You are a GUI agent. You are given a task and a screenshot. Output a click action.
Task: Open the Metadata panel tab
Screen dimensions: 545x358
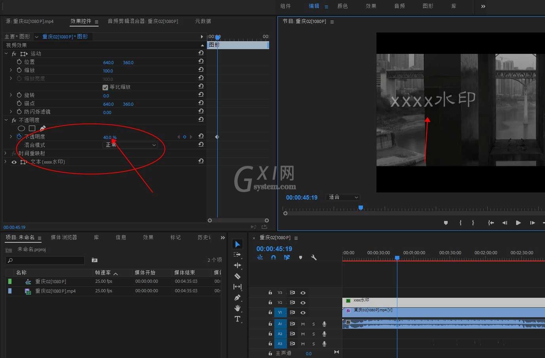[x=203, y=21]
